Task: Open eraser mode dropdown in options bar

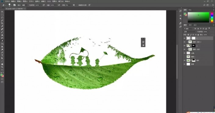Action: [x=25, y=5]
